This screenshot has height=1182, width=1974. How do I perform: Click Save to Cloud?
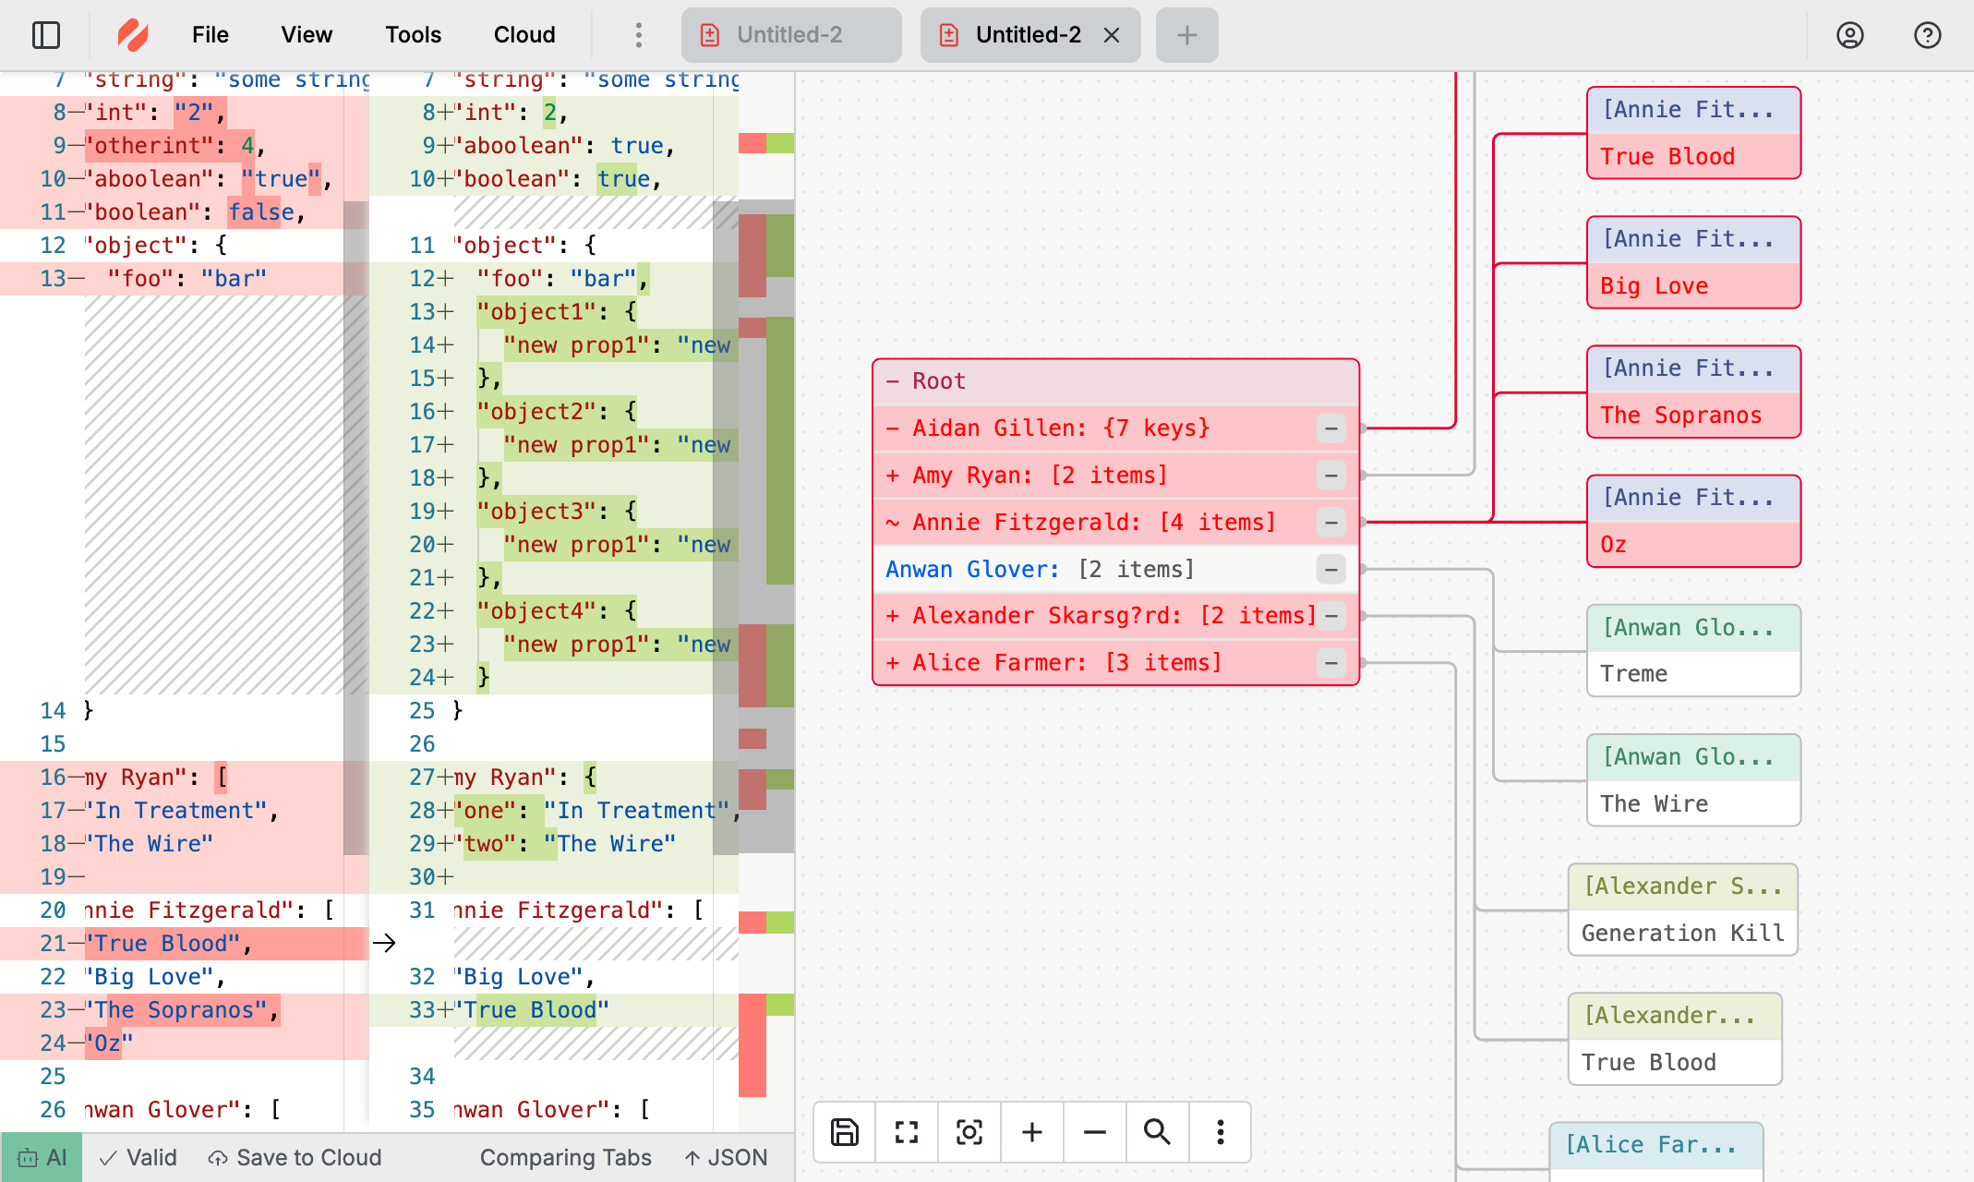point(295,1157)
